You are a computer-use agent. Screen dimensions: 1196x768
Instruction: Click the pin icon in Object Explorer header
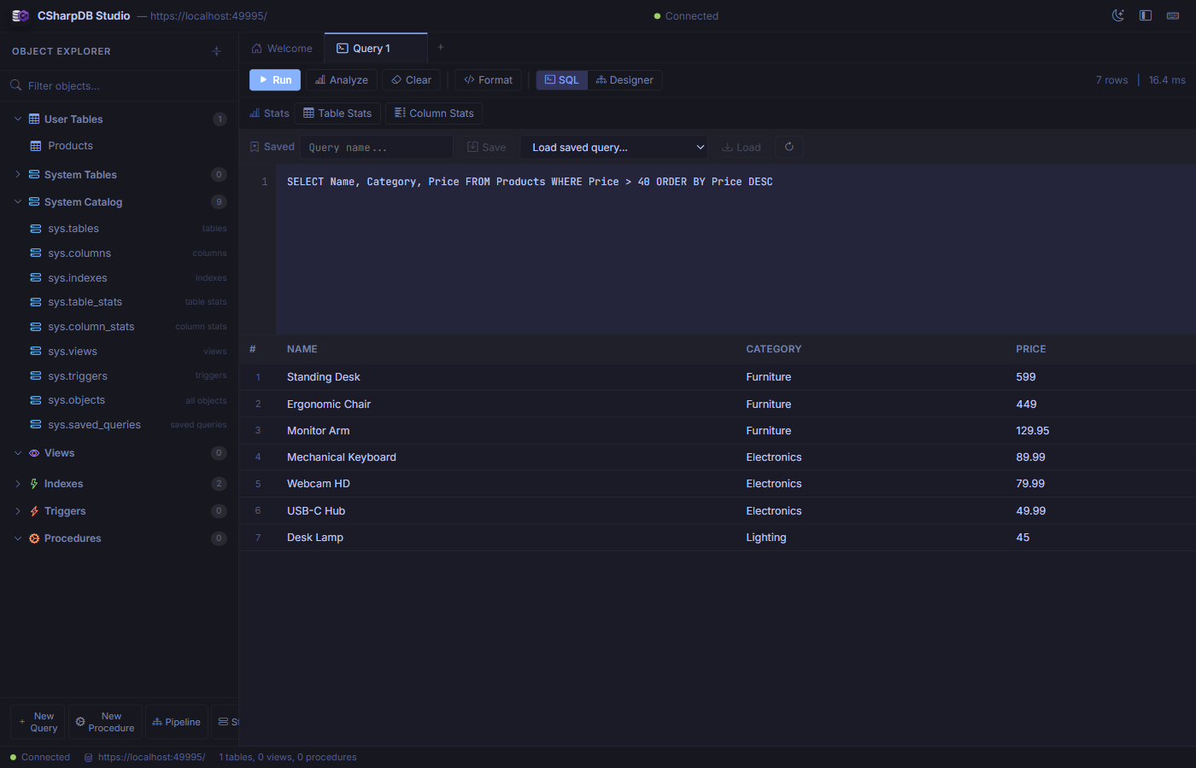(216, 51)
